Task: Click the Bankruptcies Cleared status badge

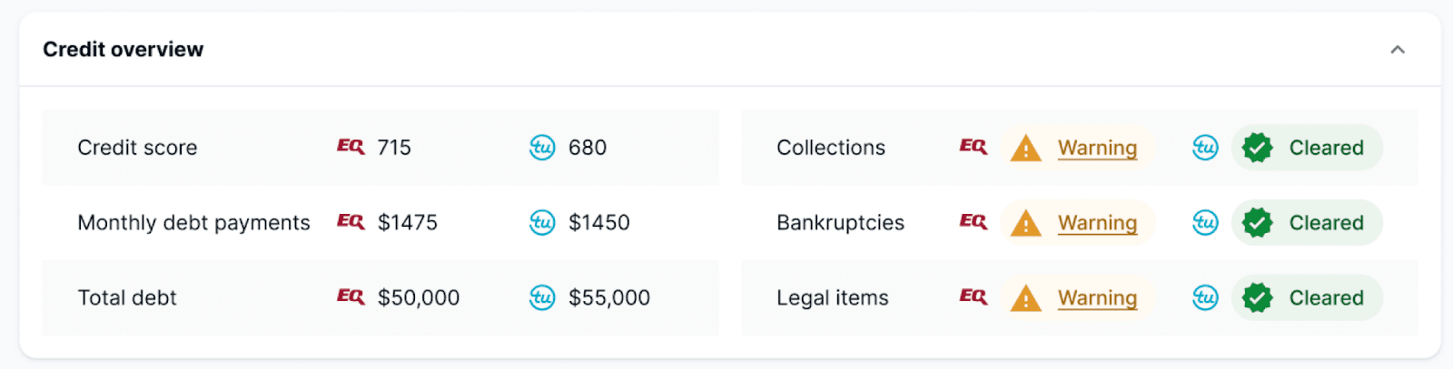Action: coord(1307,223)
